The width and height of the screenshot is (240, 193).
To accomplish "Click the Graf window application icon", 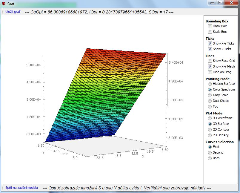I will [4, 4].
